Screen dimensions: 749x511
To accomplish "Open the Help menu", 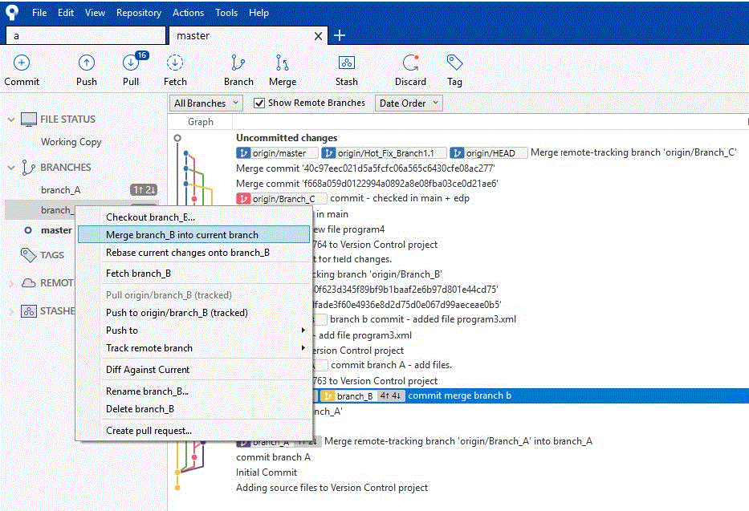I will pos(258,12).
